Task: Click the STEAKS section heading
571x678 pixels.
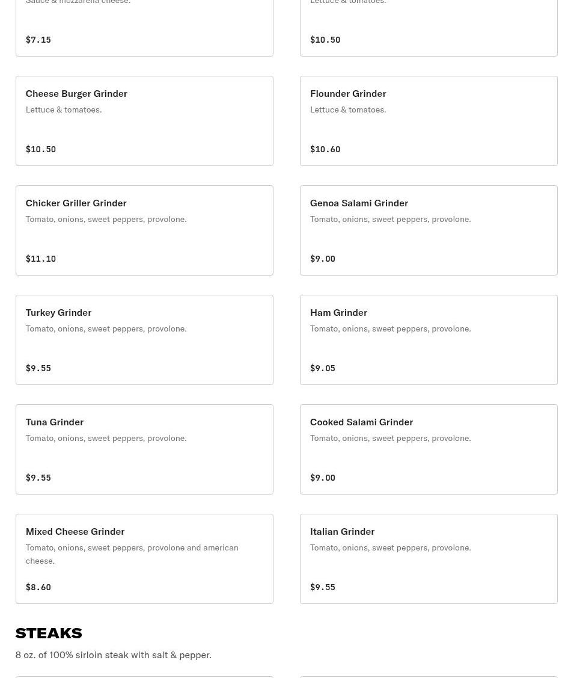Action: click(49, 633)
